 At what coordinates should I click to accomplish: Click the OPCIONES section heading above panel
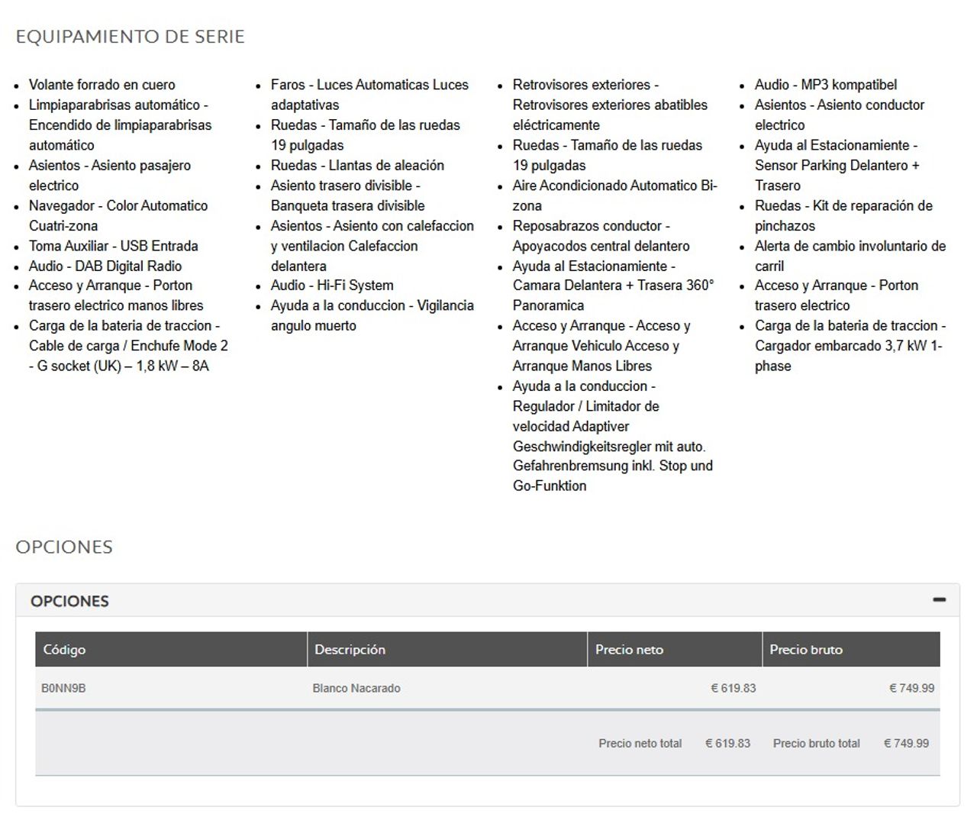pos(64,547)
